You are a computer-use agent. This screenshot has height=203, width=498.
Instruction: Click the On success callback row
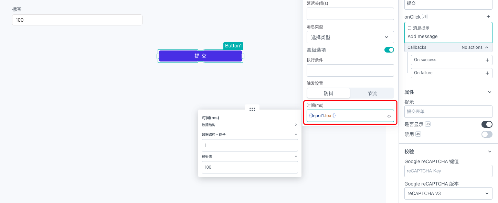pyautogui.click(x=452, y=60)
